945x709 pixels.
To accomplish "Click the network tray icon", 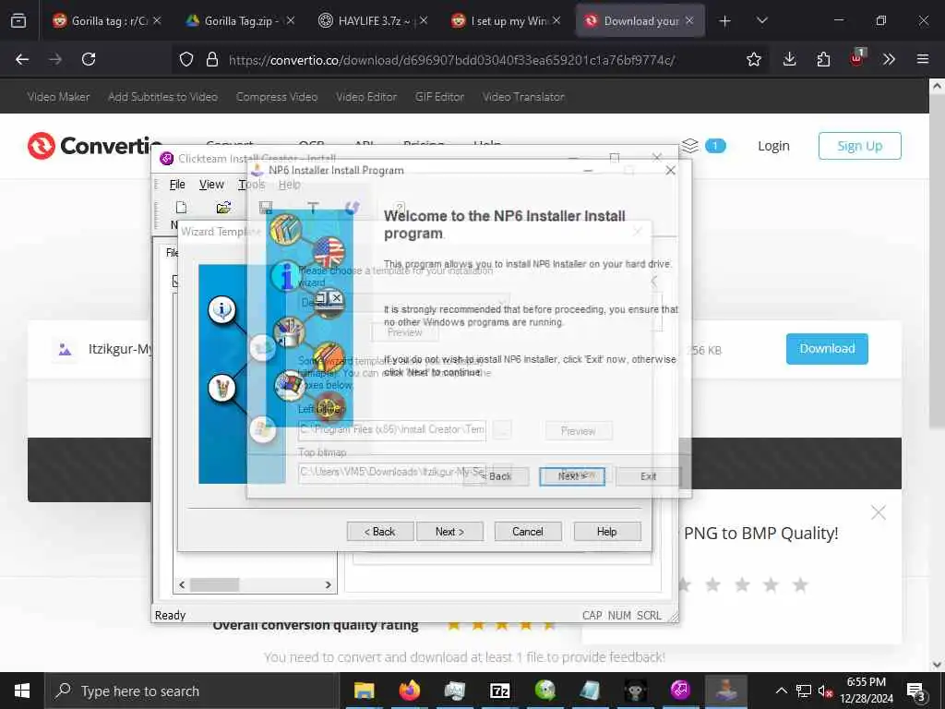I will (x=804, y=691).
